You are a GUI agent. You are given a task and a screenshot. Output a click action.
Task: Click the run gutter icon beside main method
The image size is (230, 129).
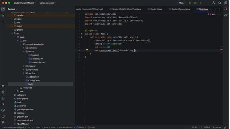tap(82, 37)
